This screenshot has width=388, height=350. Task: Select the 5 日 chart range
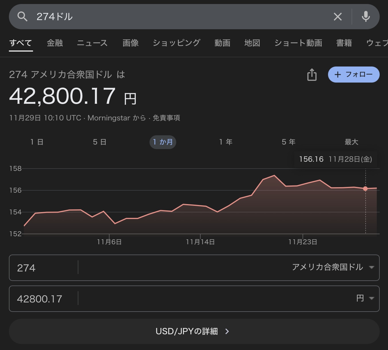[100, 142]
